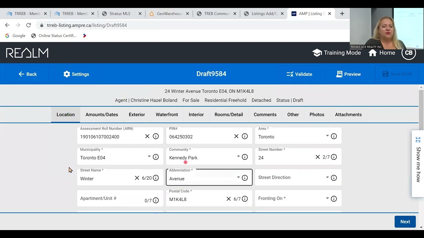Expand the Street Direction dropdown
Screen dimensions: 424x238
pos(327,178)
